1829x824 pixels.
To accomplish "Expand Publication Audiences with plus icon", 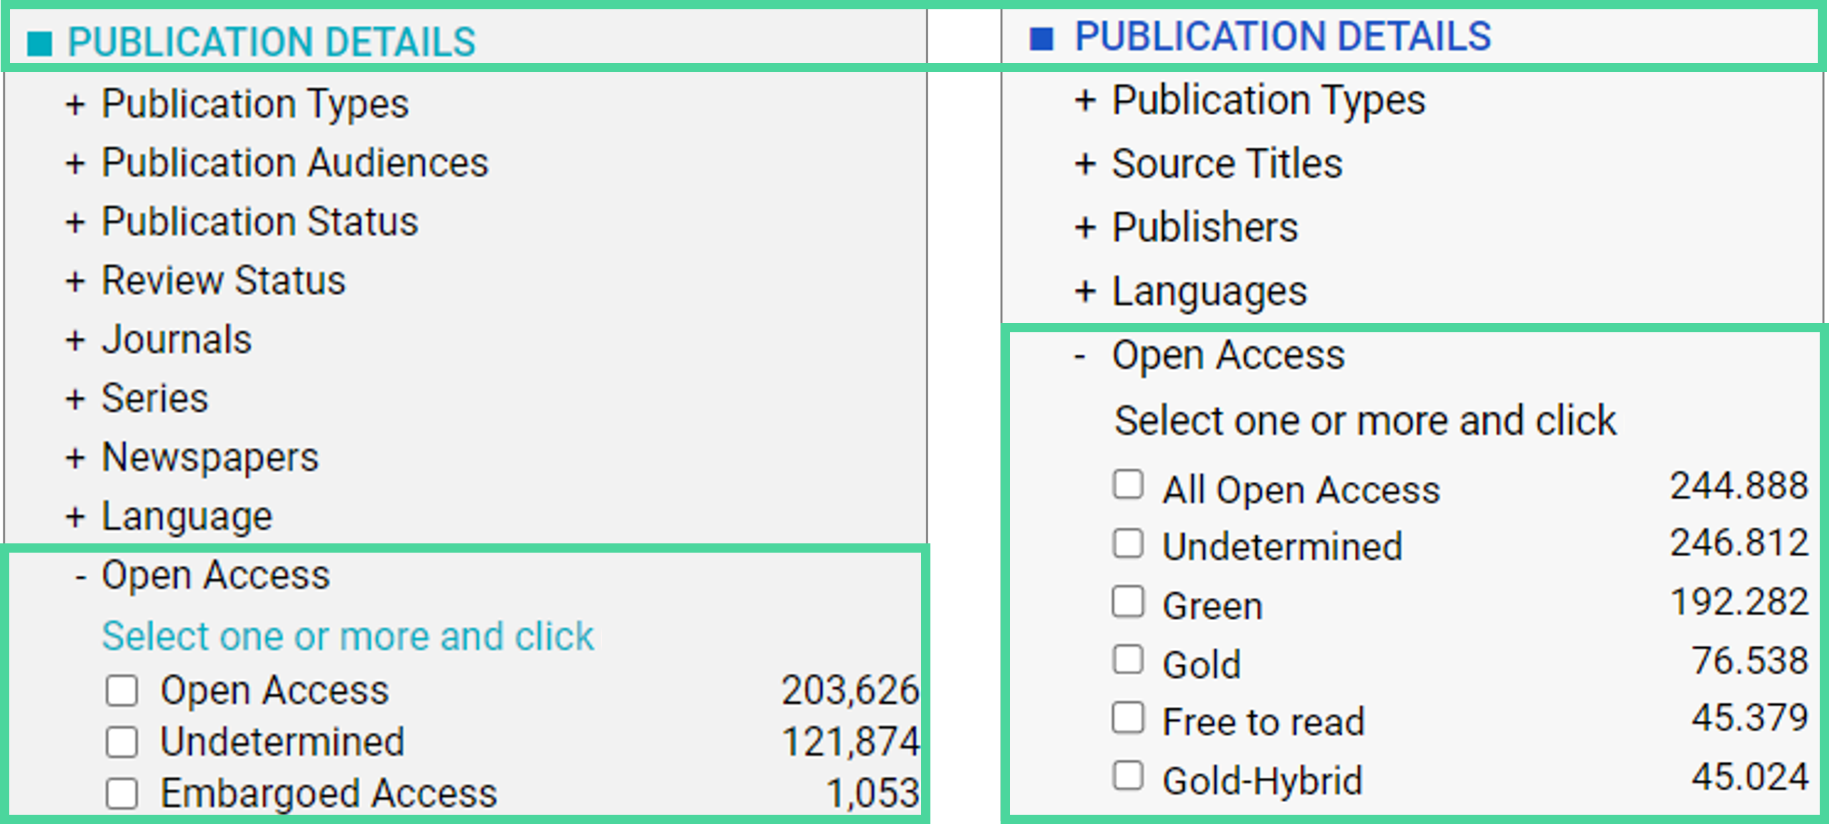I will coord(75,164).
